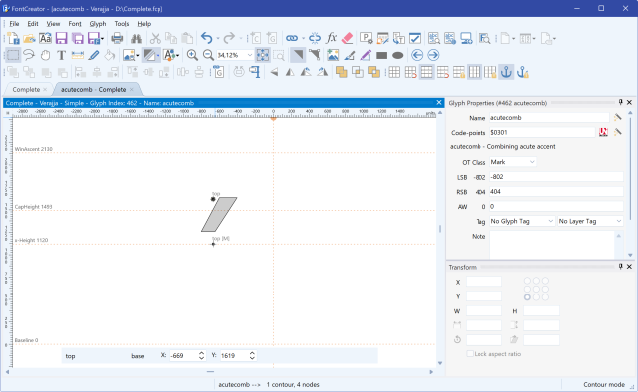
Task: Toggle horizontal guidelines grid icon
Action: (426, 72)
